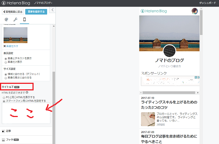Screen dimensions: 219x144
Task: Close the ad using its X icon
Action: [199, 77]
